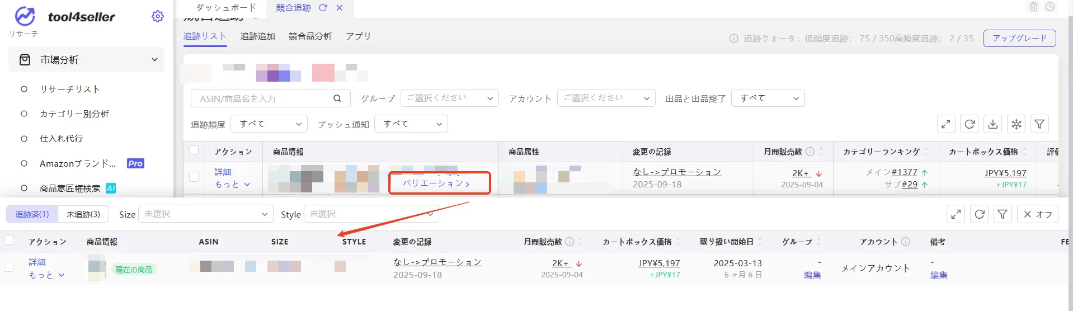Expand もっと menu in upper table row
This screenshot has width=1073, height=311.
pyautogui.click(x=233, y=184)
